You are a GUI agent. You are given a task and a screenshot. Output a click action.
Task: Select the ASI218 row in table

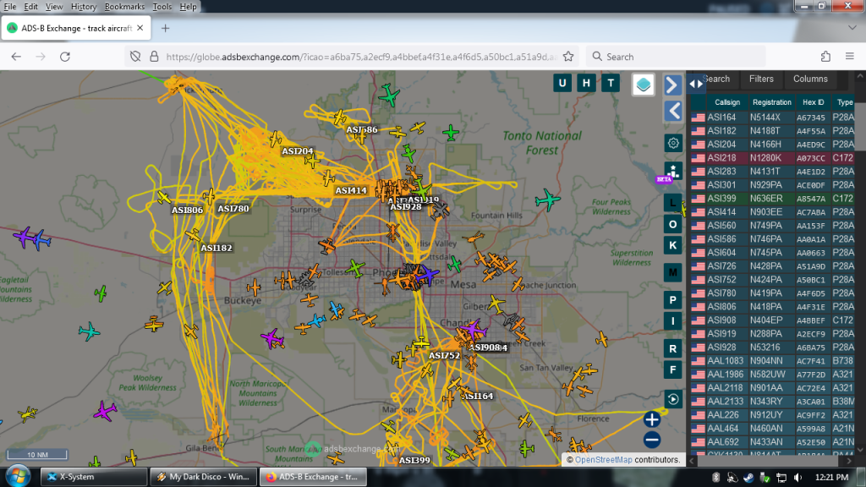(772, 158)
